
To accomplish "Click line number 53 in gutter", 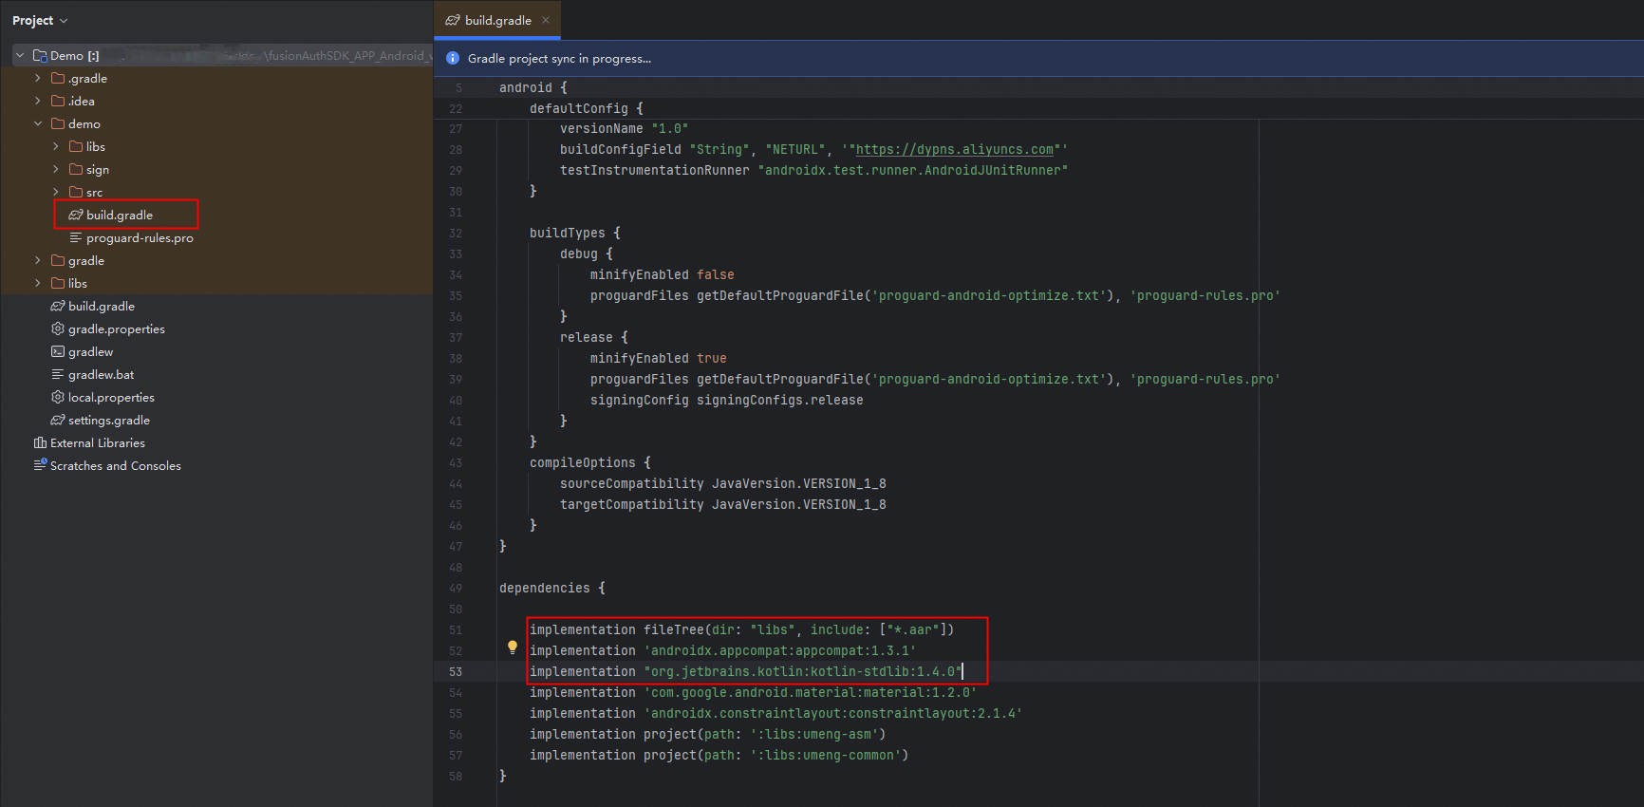I will pos(456,672).
